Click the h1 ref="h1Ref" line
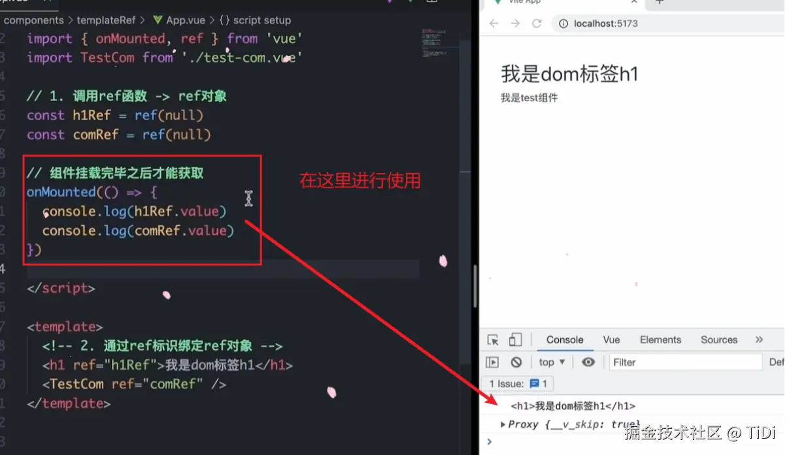Viewport: 789px width, 455px height. [x=167, y=366]
